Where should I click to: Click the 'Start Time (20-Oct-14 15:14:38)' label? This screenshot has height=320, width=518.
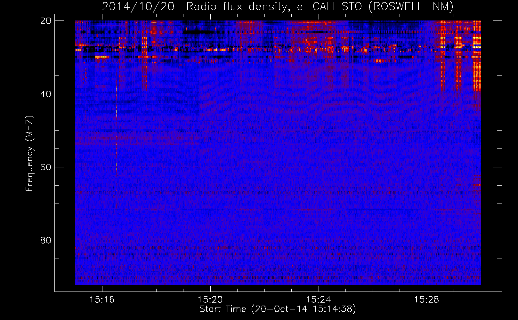(278, 309)
